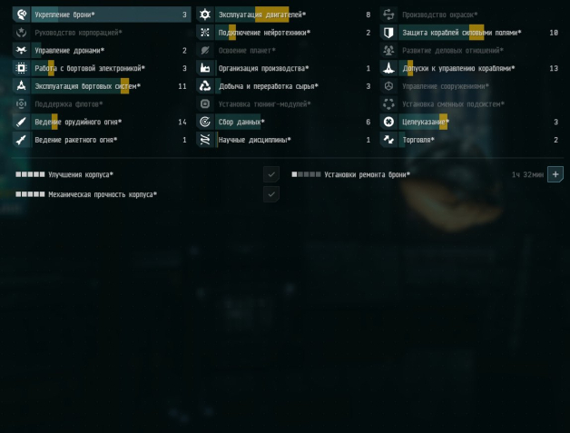
Task: Expand the Эксплуатация бортовых систем group
Action: coord(102,86)
